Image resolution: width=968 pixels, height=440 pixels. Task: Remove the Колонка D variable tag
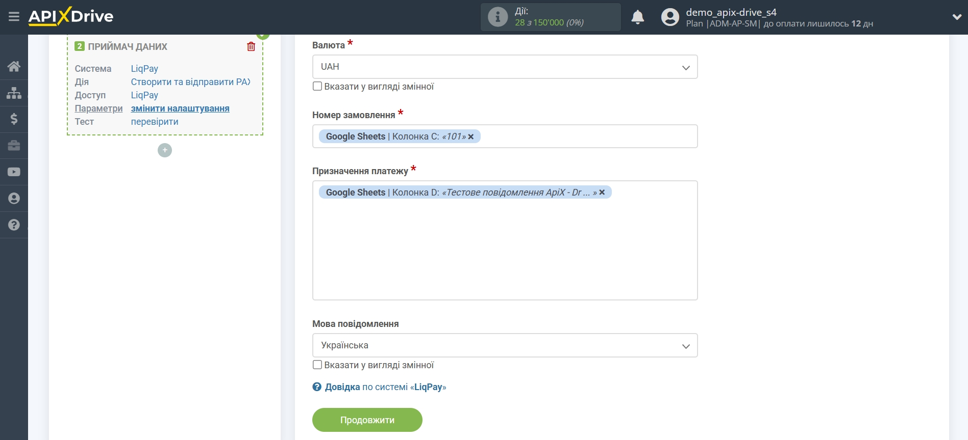coord(602,193)
